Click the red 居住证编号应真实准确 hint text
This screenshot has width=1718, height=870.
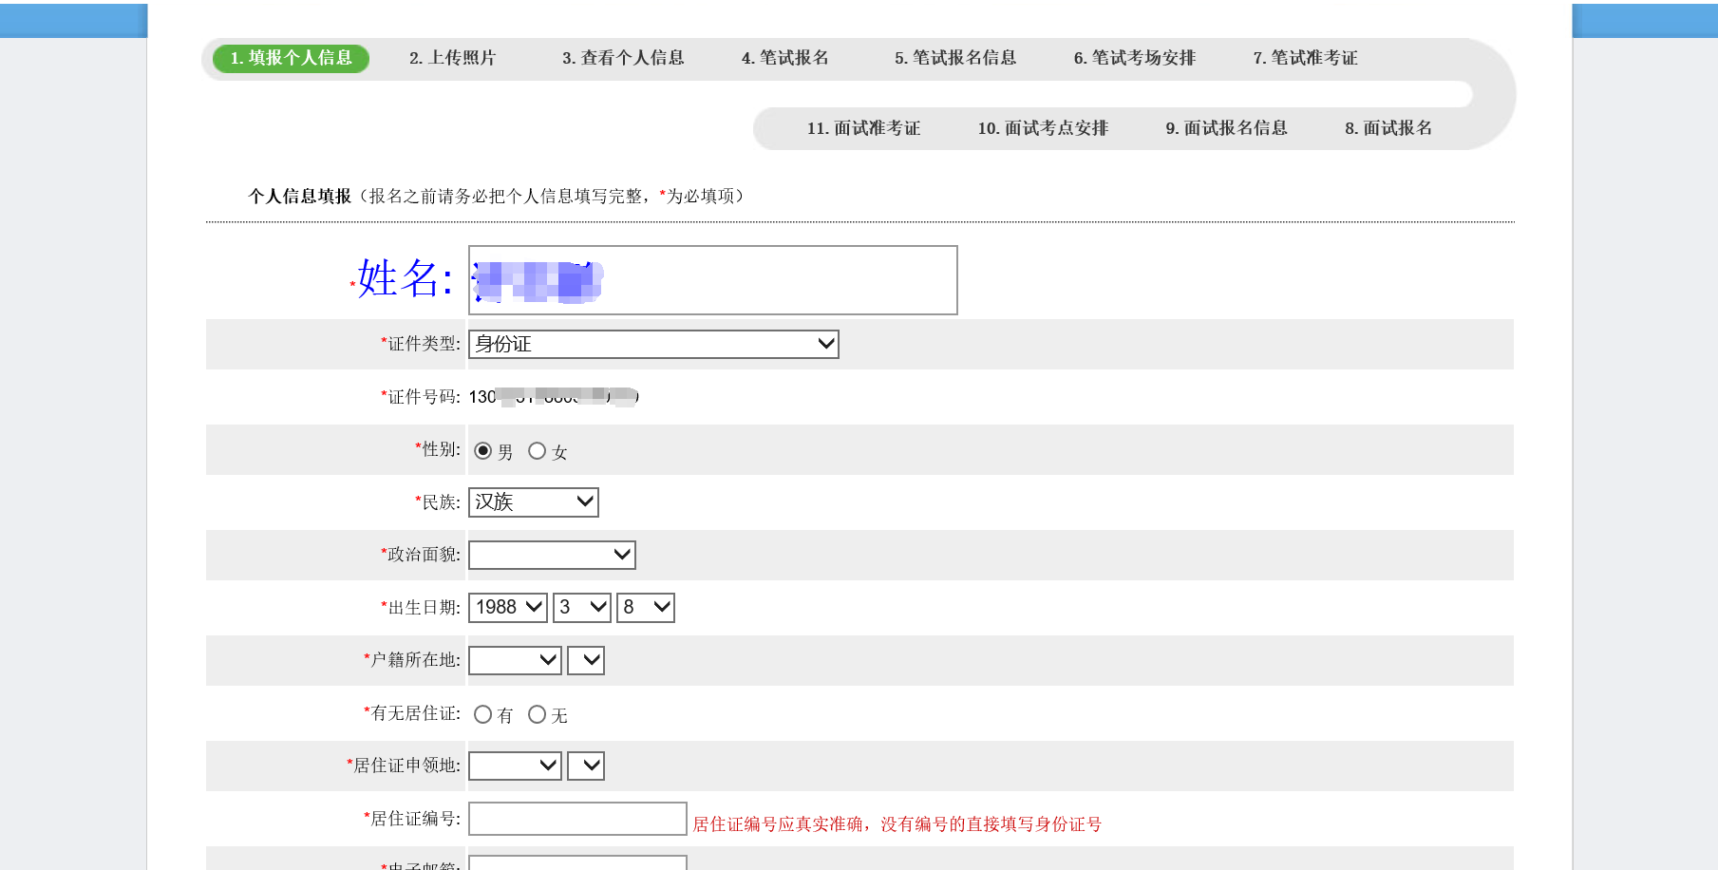(x=897, y=823)
